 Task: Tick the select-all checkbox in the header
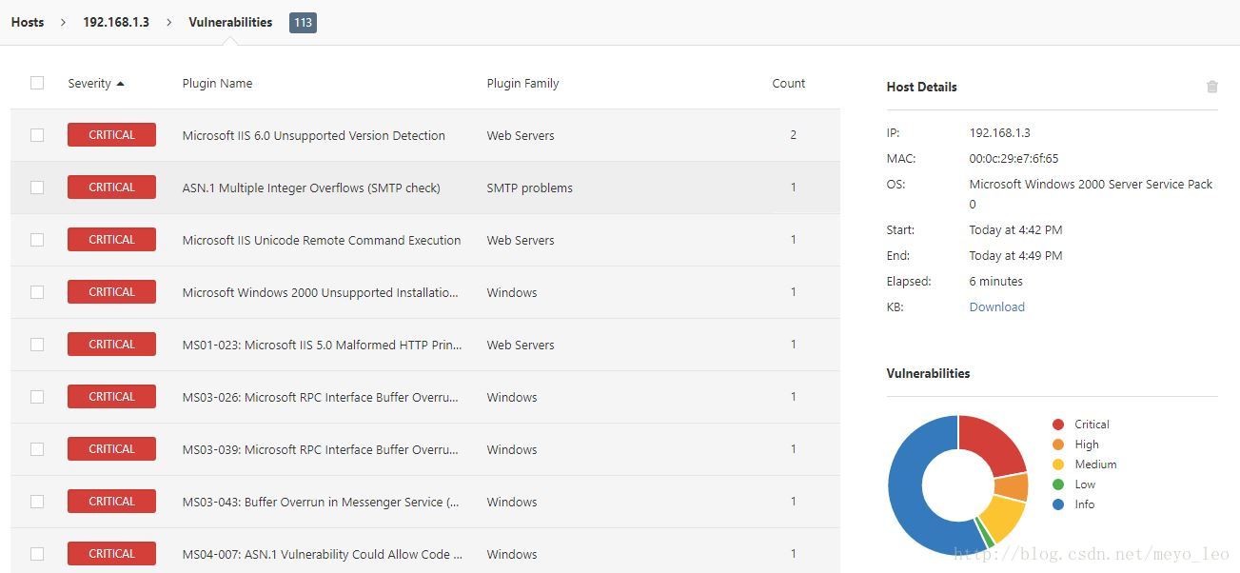[37, 83]
